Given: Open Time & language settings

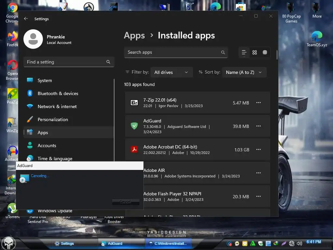Looking at the screenshot, I should tap(69, 159).
